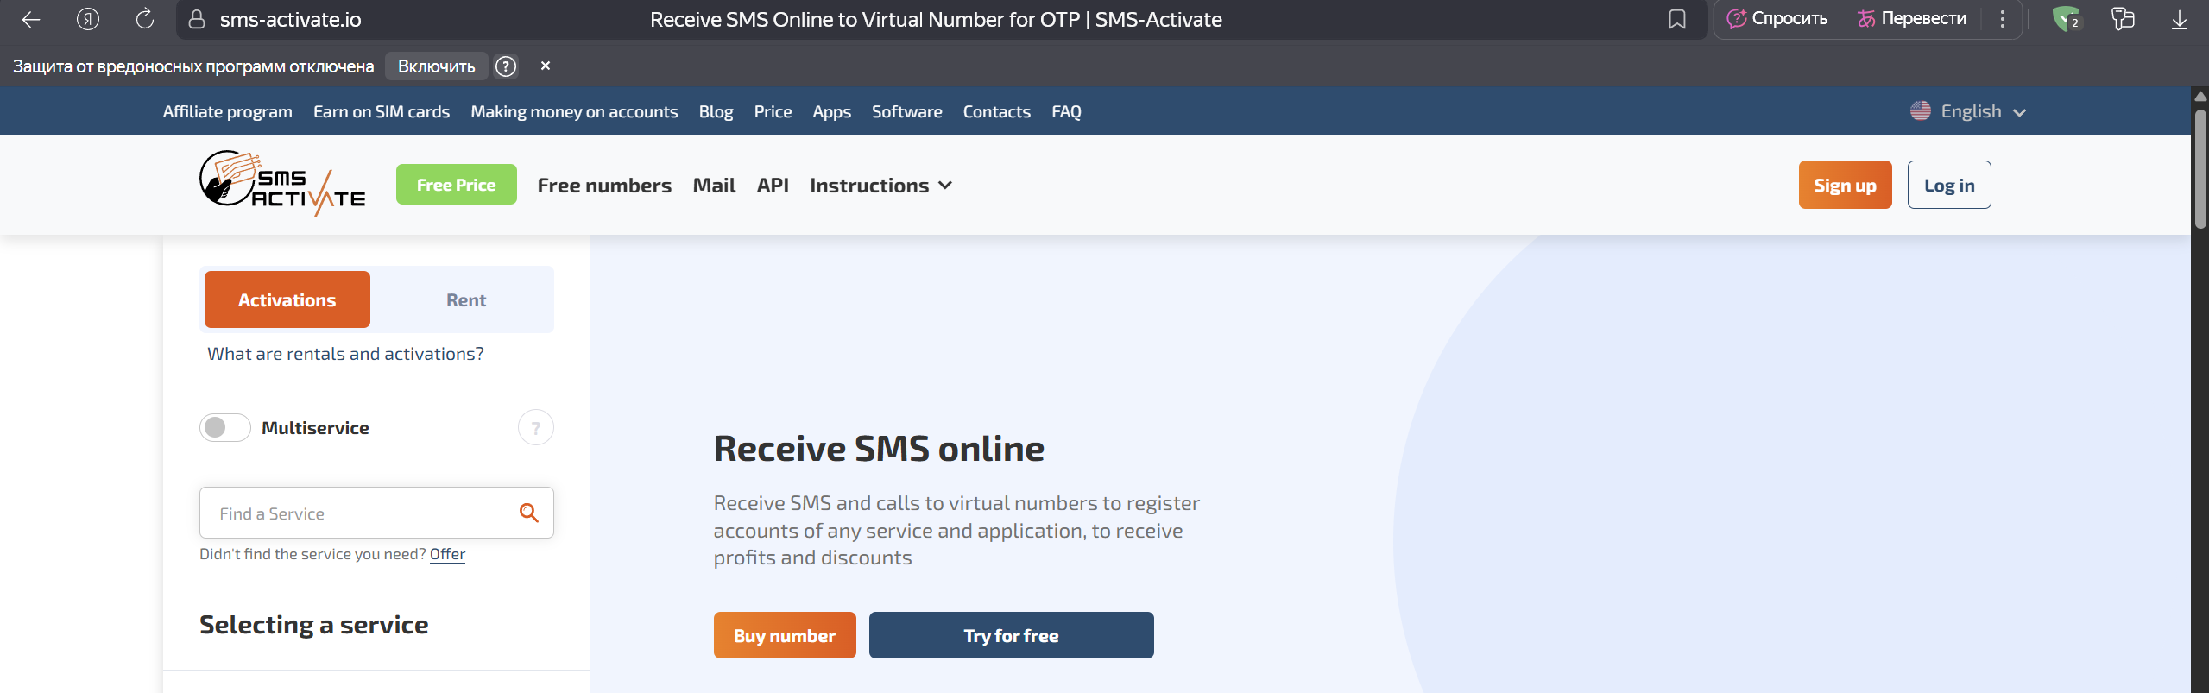2209x693 pixels.
Task: Click the orange Sign up button
Action: tap(1845, 185)
